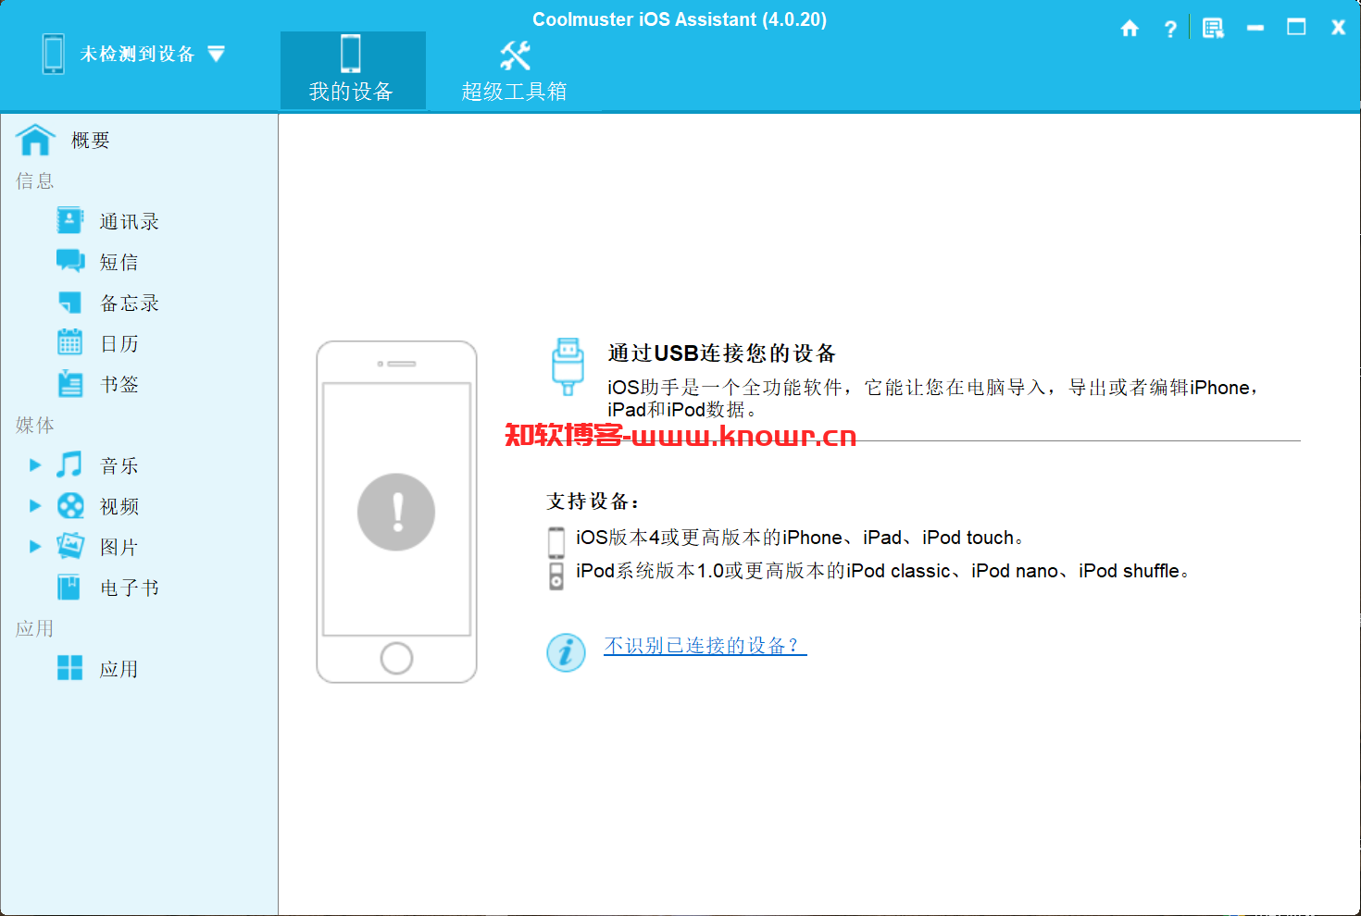Image resolution: width=1361 pixels, height=916 pixels.
Task: Close the Coolmuster iOS Assistant window
Action: coord(1338,28)
